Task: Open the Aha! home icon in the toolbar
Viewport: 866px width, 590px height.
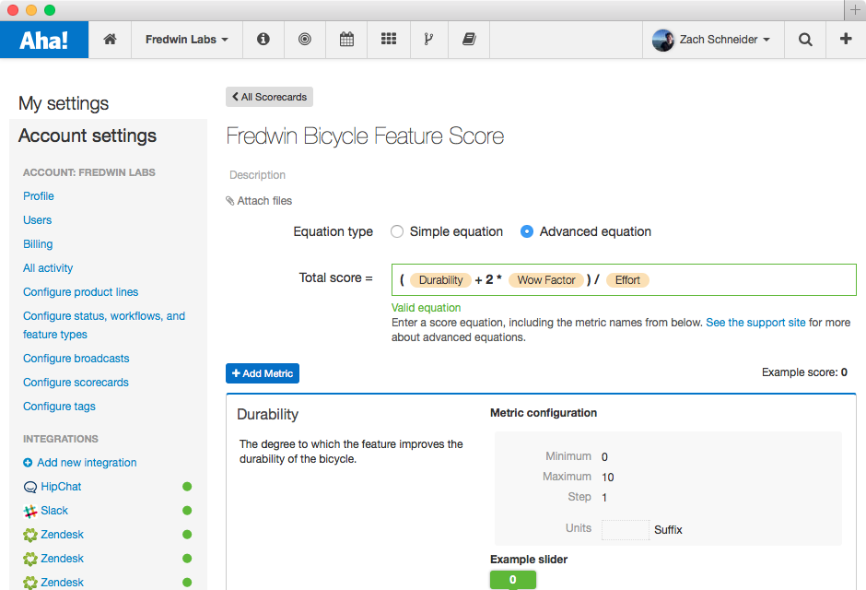Action: click(110, 40)
